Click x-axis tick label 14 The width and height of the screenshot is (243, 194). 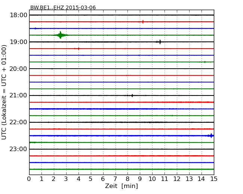point(201,179)
